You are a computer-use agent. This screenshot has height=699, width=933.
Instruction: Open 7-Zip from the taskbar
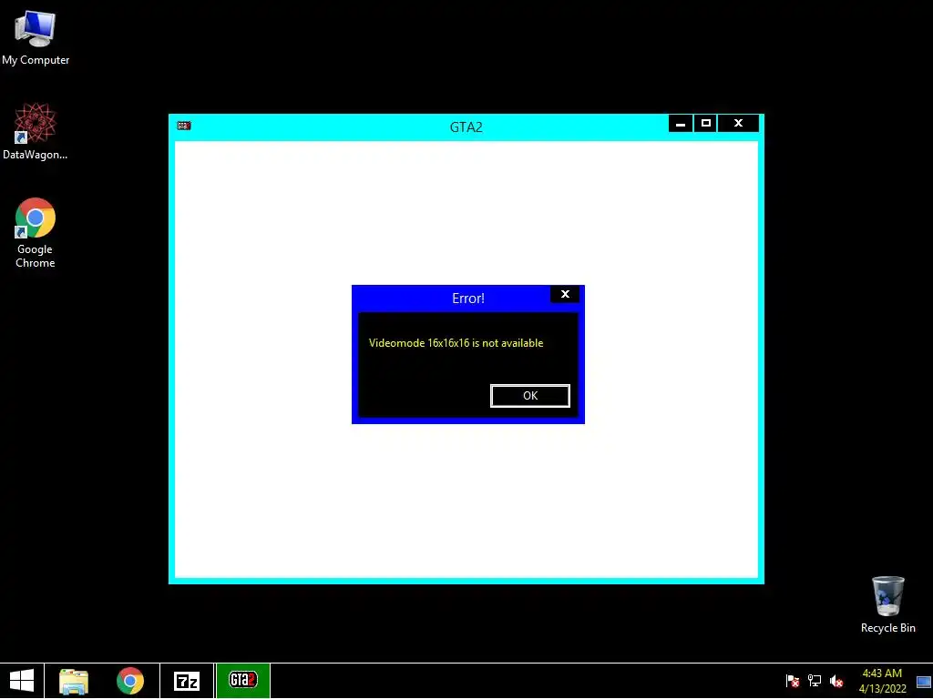(186, 681)
